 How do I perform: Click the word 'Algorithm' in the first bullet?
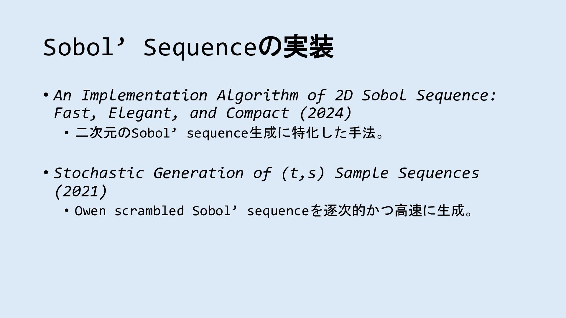258,95
